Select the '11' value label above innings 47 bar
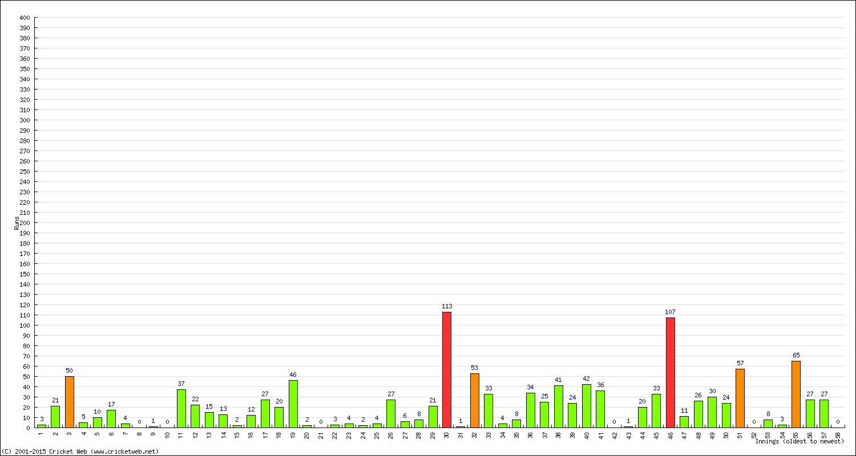856x456 pixels. (x=684, y=411)
